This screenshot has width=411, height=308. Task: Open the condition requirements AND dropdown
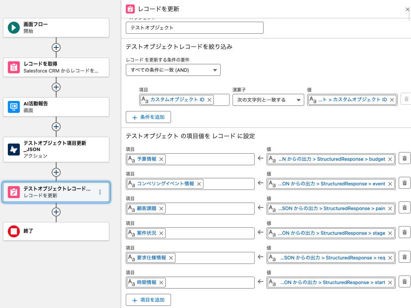[x=173, y=70]
